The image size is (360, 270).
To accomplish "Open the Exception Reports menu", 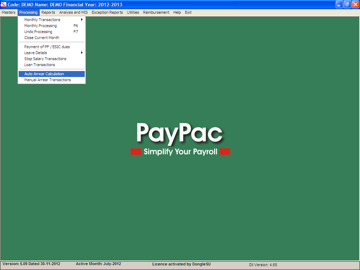I will pyautogui.click(x=107, y=12).
